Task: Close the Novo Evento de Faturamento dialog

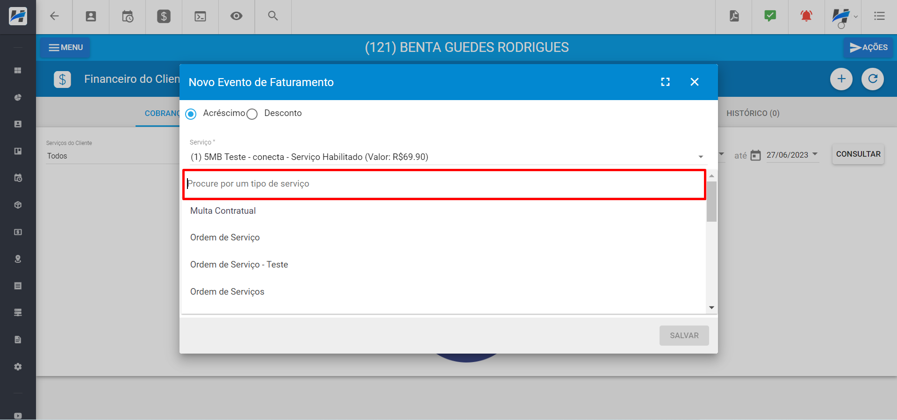Action: (695, 82)
